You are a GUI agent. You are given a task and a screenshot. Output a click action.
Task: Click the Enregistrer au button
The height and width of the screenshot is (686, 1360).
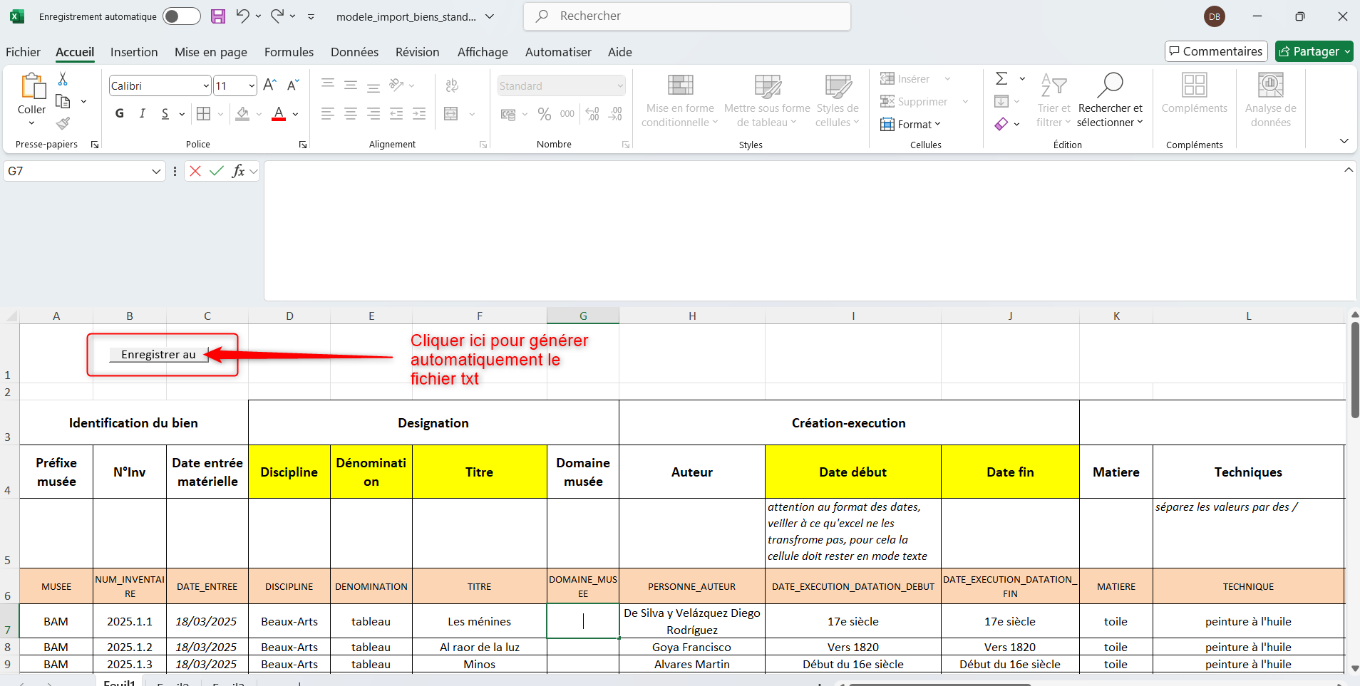coord(158,355)
